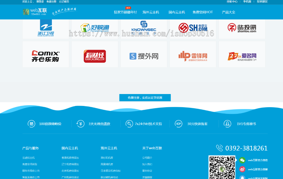Click phone number 0392-3818261

(x=246, y=148)
